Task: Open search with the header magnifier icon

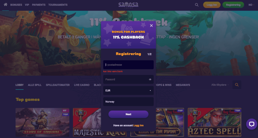Action: (x=197, y=5)
